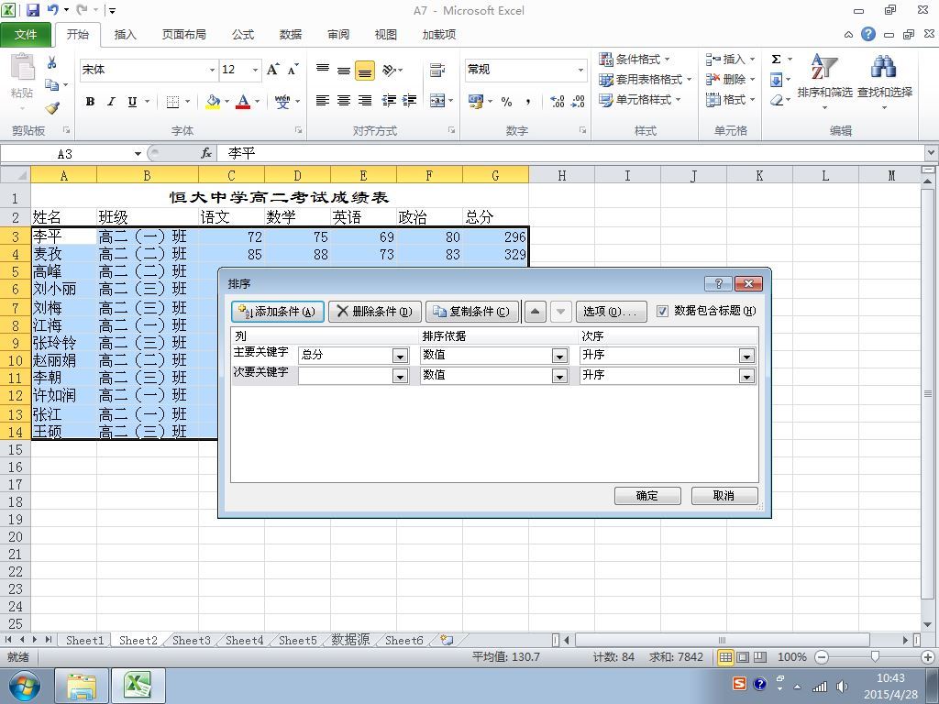Open secondary key column dropdown

[x=400, y=376]
